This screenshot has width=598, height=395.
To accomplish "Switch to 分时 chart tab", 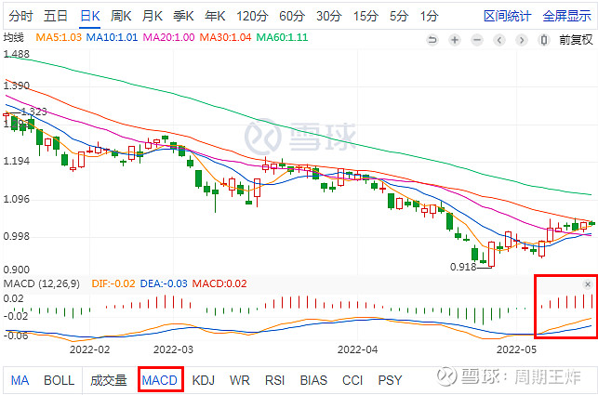I will pos(21,16).
